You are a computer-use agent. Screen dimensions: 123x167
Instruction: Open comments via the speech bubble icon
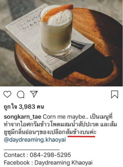(x=21, y=94)
